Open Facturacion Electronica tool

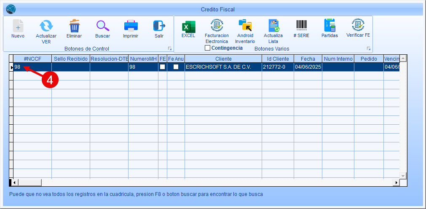click(217, 26)
